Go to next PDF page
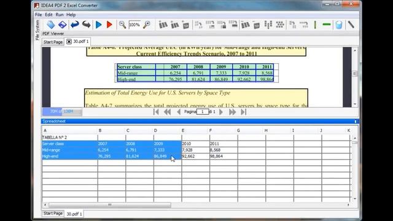Image resolution: width=393 pixels, height=221 pixels. 221,112
